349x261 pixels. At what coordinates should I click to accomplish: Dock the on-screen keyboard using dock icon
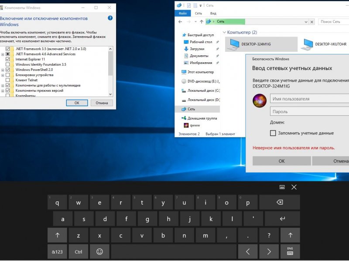[282, 187]
